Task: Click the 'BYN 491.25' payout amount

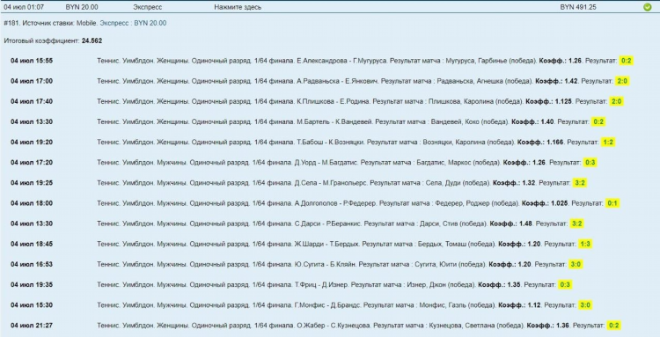Action: [578, 7]
